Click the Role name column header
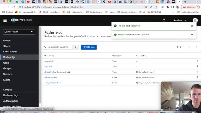Viewport: 201px width, 113px height. pos(49,56)
